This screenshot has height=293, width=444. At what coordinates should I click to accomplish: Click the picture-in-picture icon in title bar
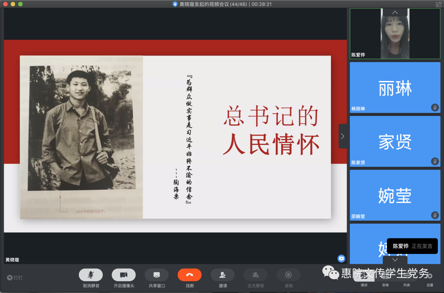(x=438, y=4)
